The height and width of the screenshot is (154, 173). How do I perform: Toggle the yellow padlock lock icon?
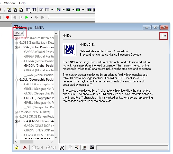click(x=16, y=147)
